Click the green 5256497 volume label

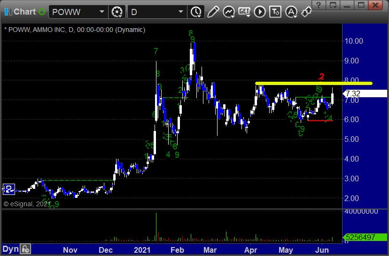click(365, 237)
